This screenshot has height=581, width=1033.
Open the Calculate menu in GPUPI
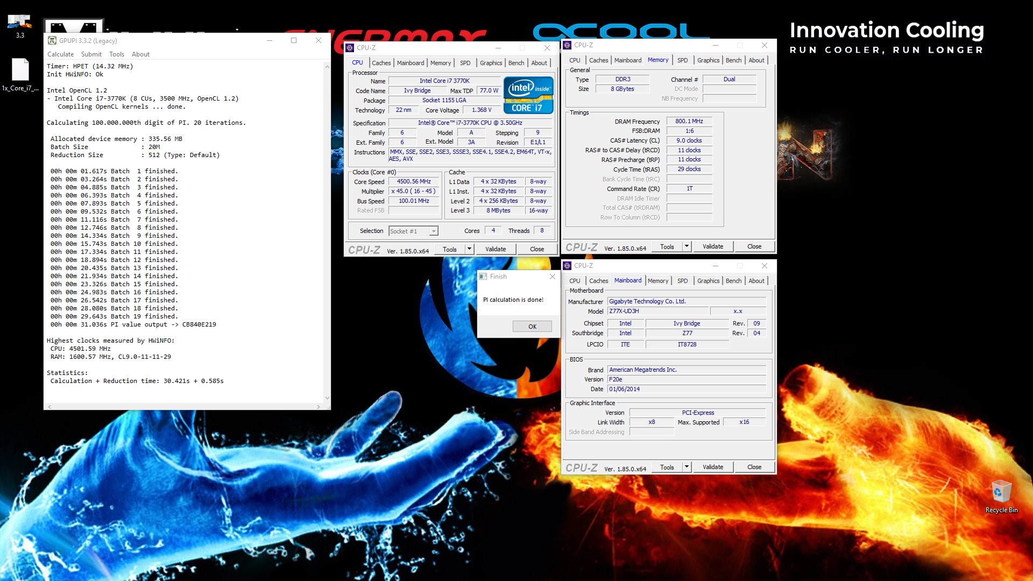pyautogui.click(x=60, y=54)
